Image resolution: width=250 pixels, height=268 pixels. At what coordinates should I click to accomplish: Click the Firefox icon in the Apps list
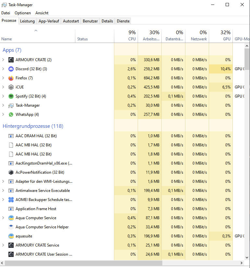tap(11, 78)
